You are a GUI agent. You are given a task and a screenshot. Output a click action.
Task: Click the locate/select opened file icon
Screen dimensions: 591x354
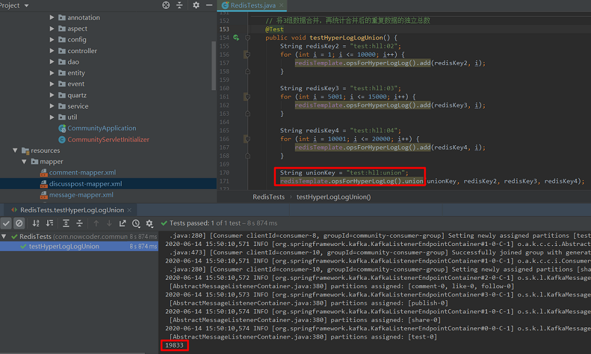(166, 5)
